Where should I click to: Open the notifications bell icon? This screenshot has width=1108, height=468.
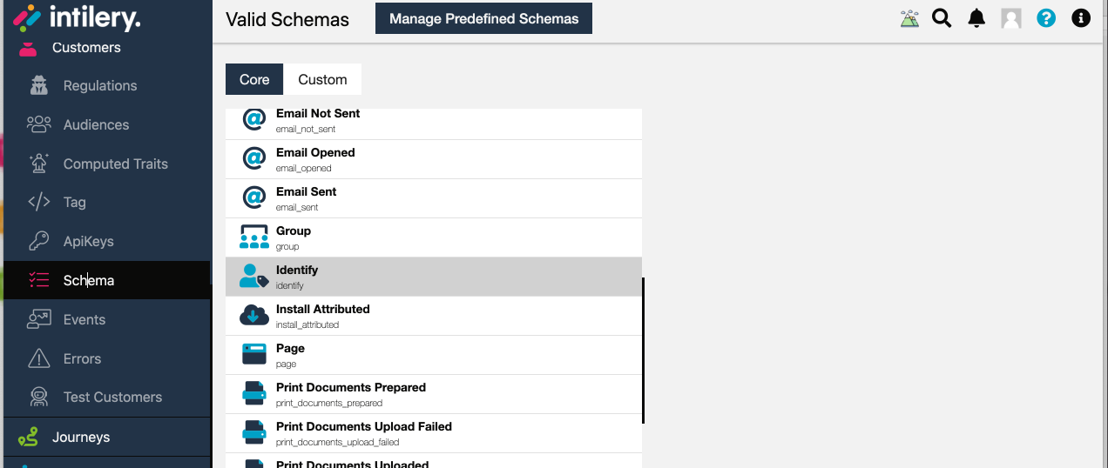(x=976, y=18)
